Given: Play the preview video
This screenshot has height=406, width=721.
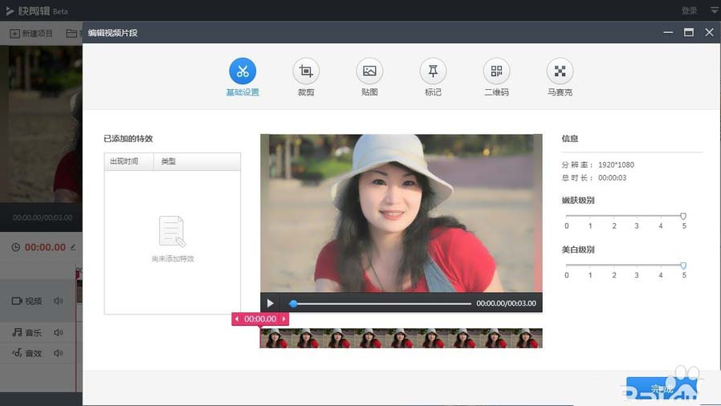Looking at the screenshot, I should point(270,303).
